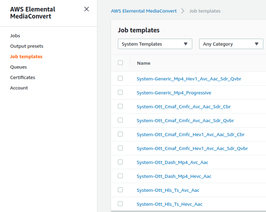Select checkbox for System-Ott_Dash_Mp4_Avc_Aac template
This screenshot has height=212, width=266.
[120, 162]
